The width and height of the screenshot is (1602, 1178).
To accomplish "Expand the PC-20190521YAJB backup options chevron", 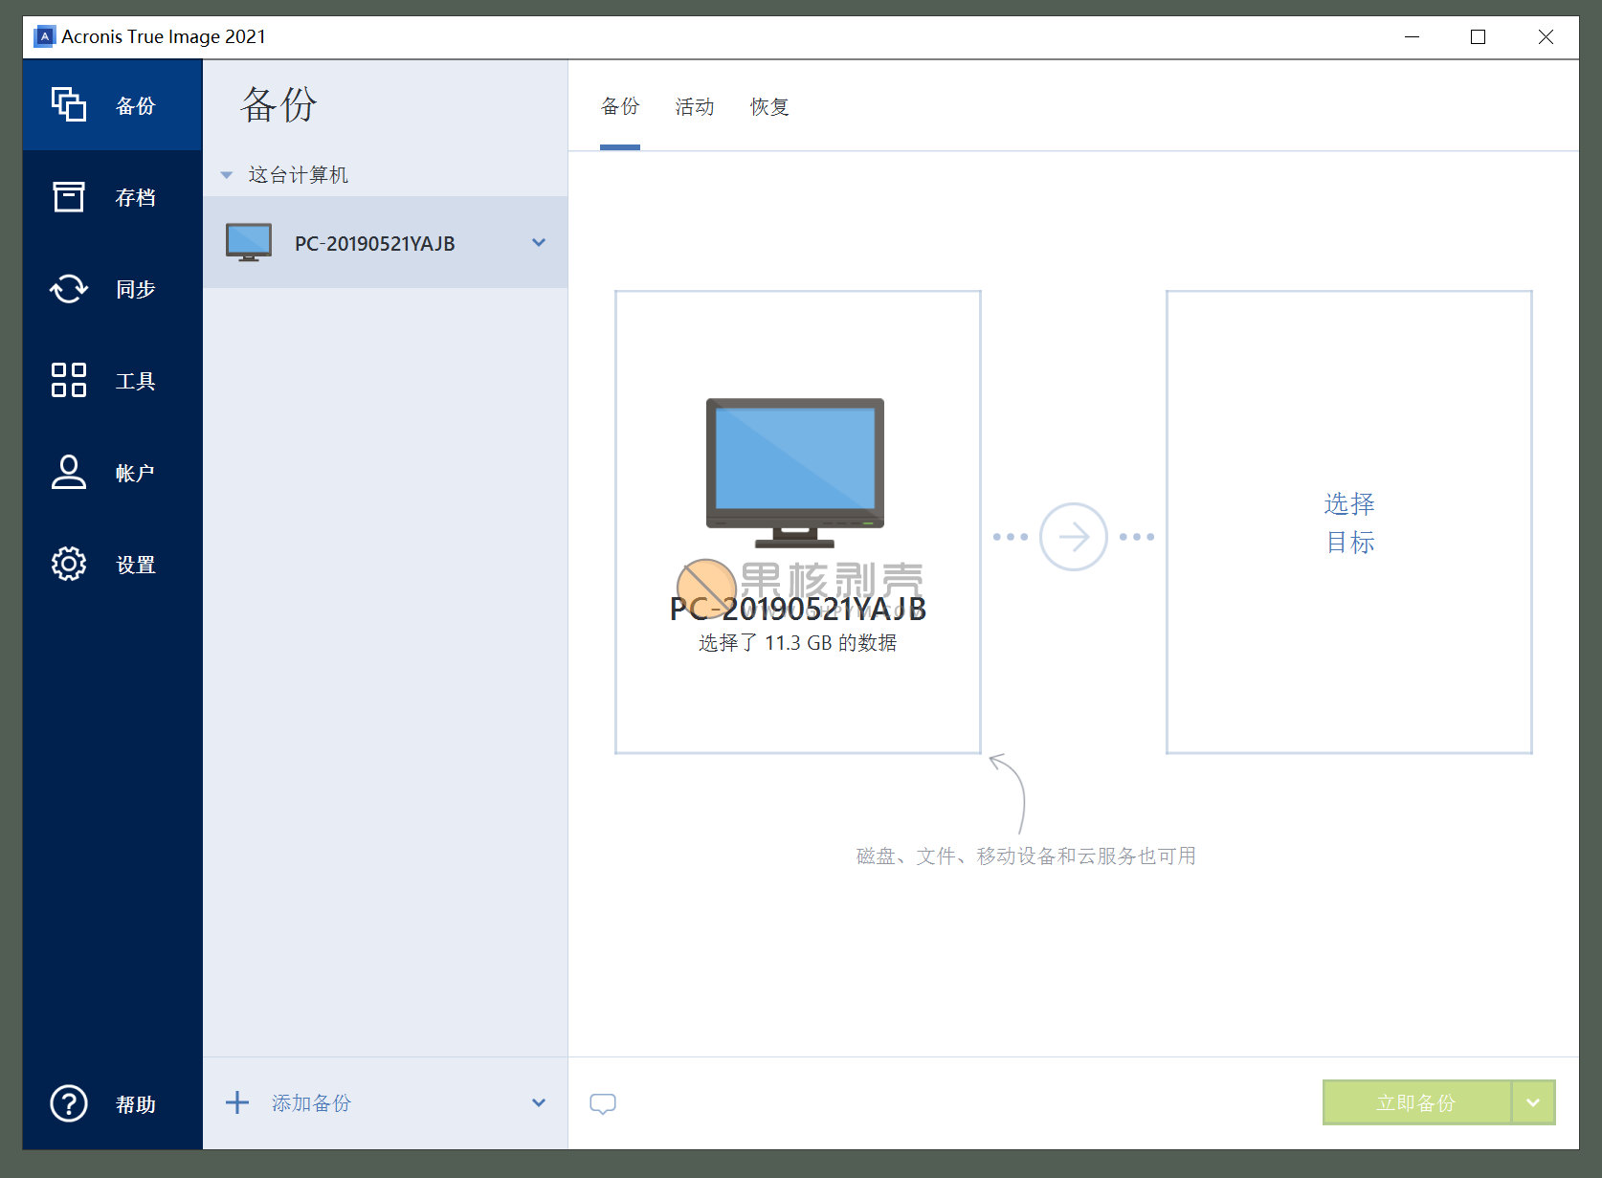I will 539,243.
